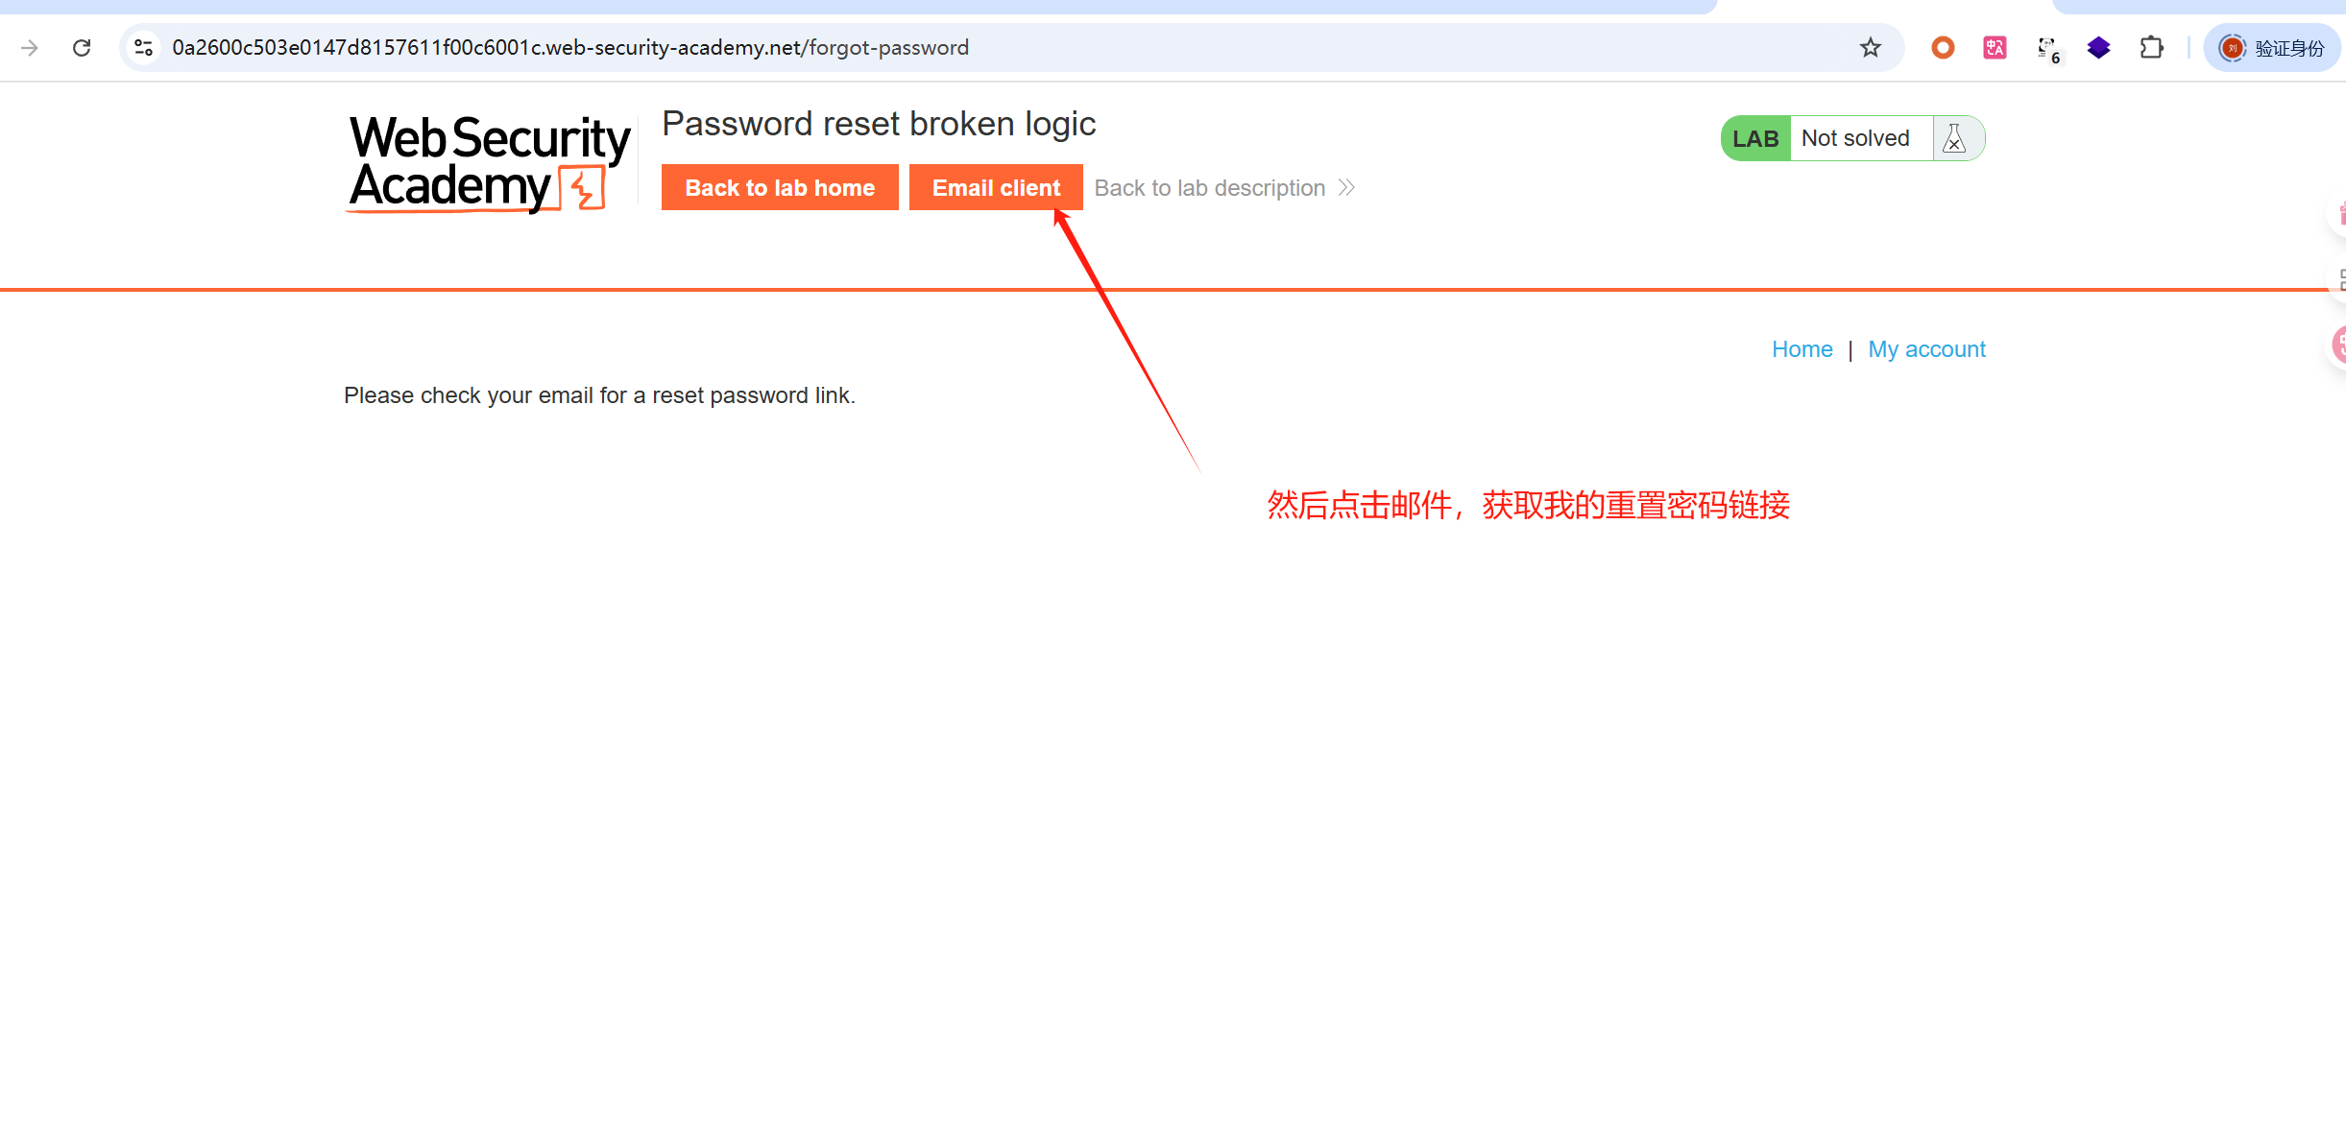
Task: Open the extension with badge number 6
Action: [x=2047, y=49]
